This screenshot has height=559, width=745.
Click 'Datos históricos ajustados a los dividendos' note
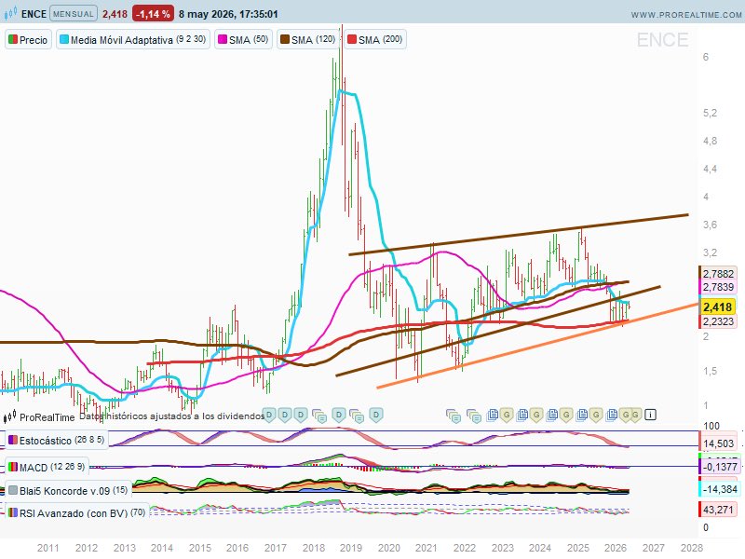pos(171,416)
